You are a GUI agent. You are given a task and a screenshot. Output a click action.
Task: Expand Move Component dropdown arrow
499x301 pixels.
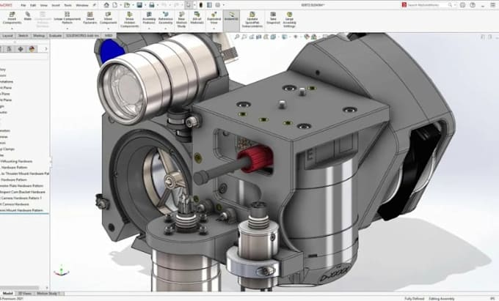(x=108, y=29)
